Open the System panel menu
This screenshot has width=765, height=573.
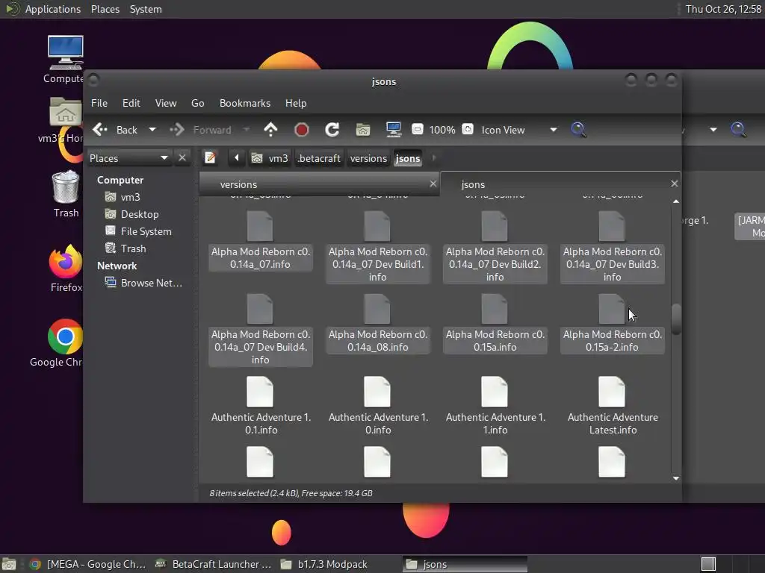click(146, 9)
